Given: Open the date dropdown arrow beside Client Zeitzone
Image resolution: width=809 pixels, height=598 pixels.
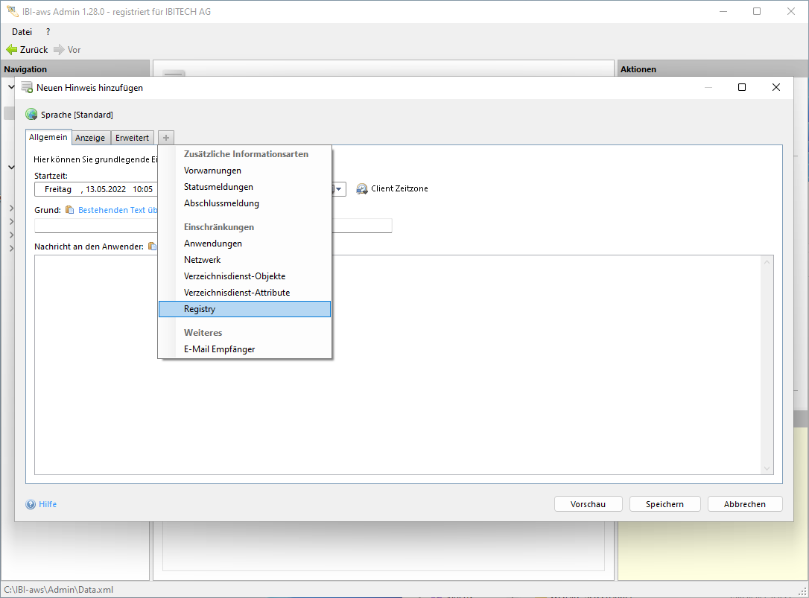Looking at the screenshot, I should (339, 189).
